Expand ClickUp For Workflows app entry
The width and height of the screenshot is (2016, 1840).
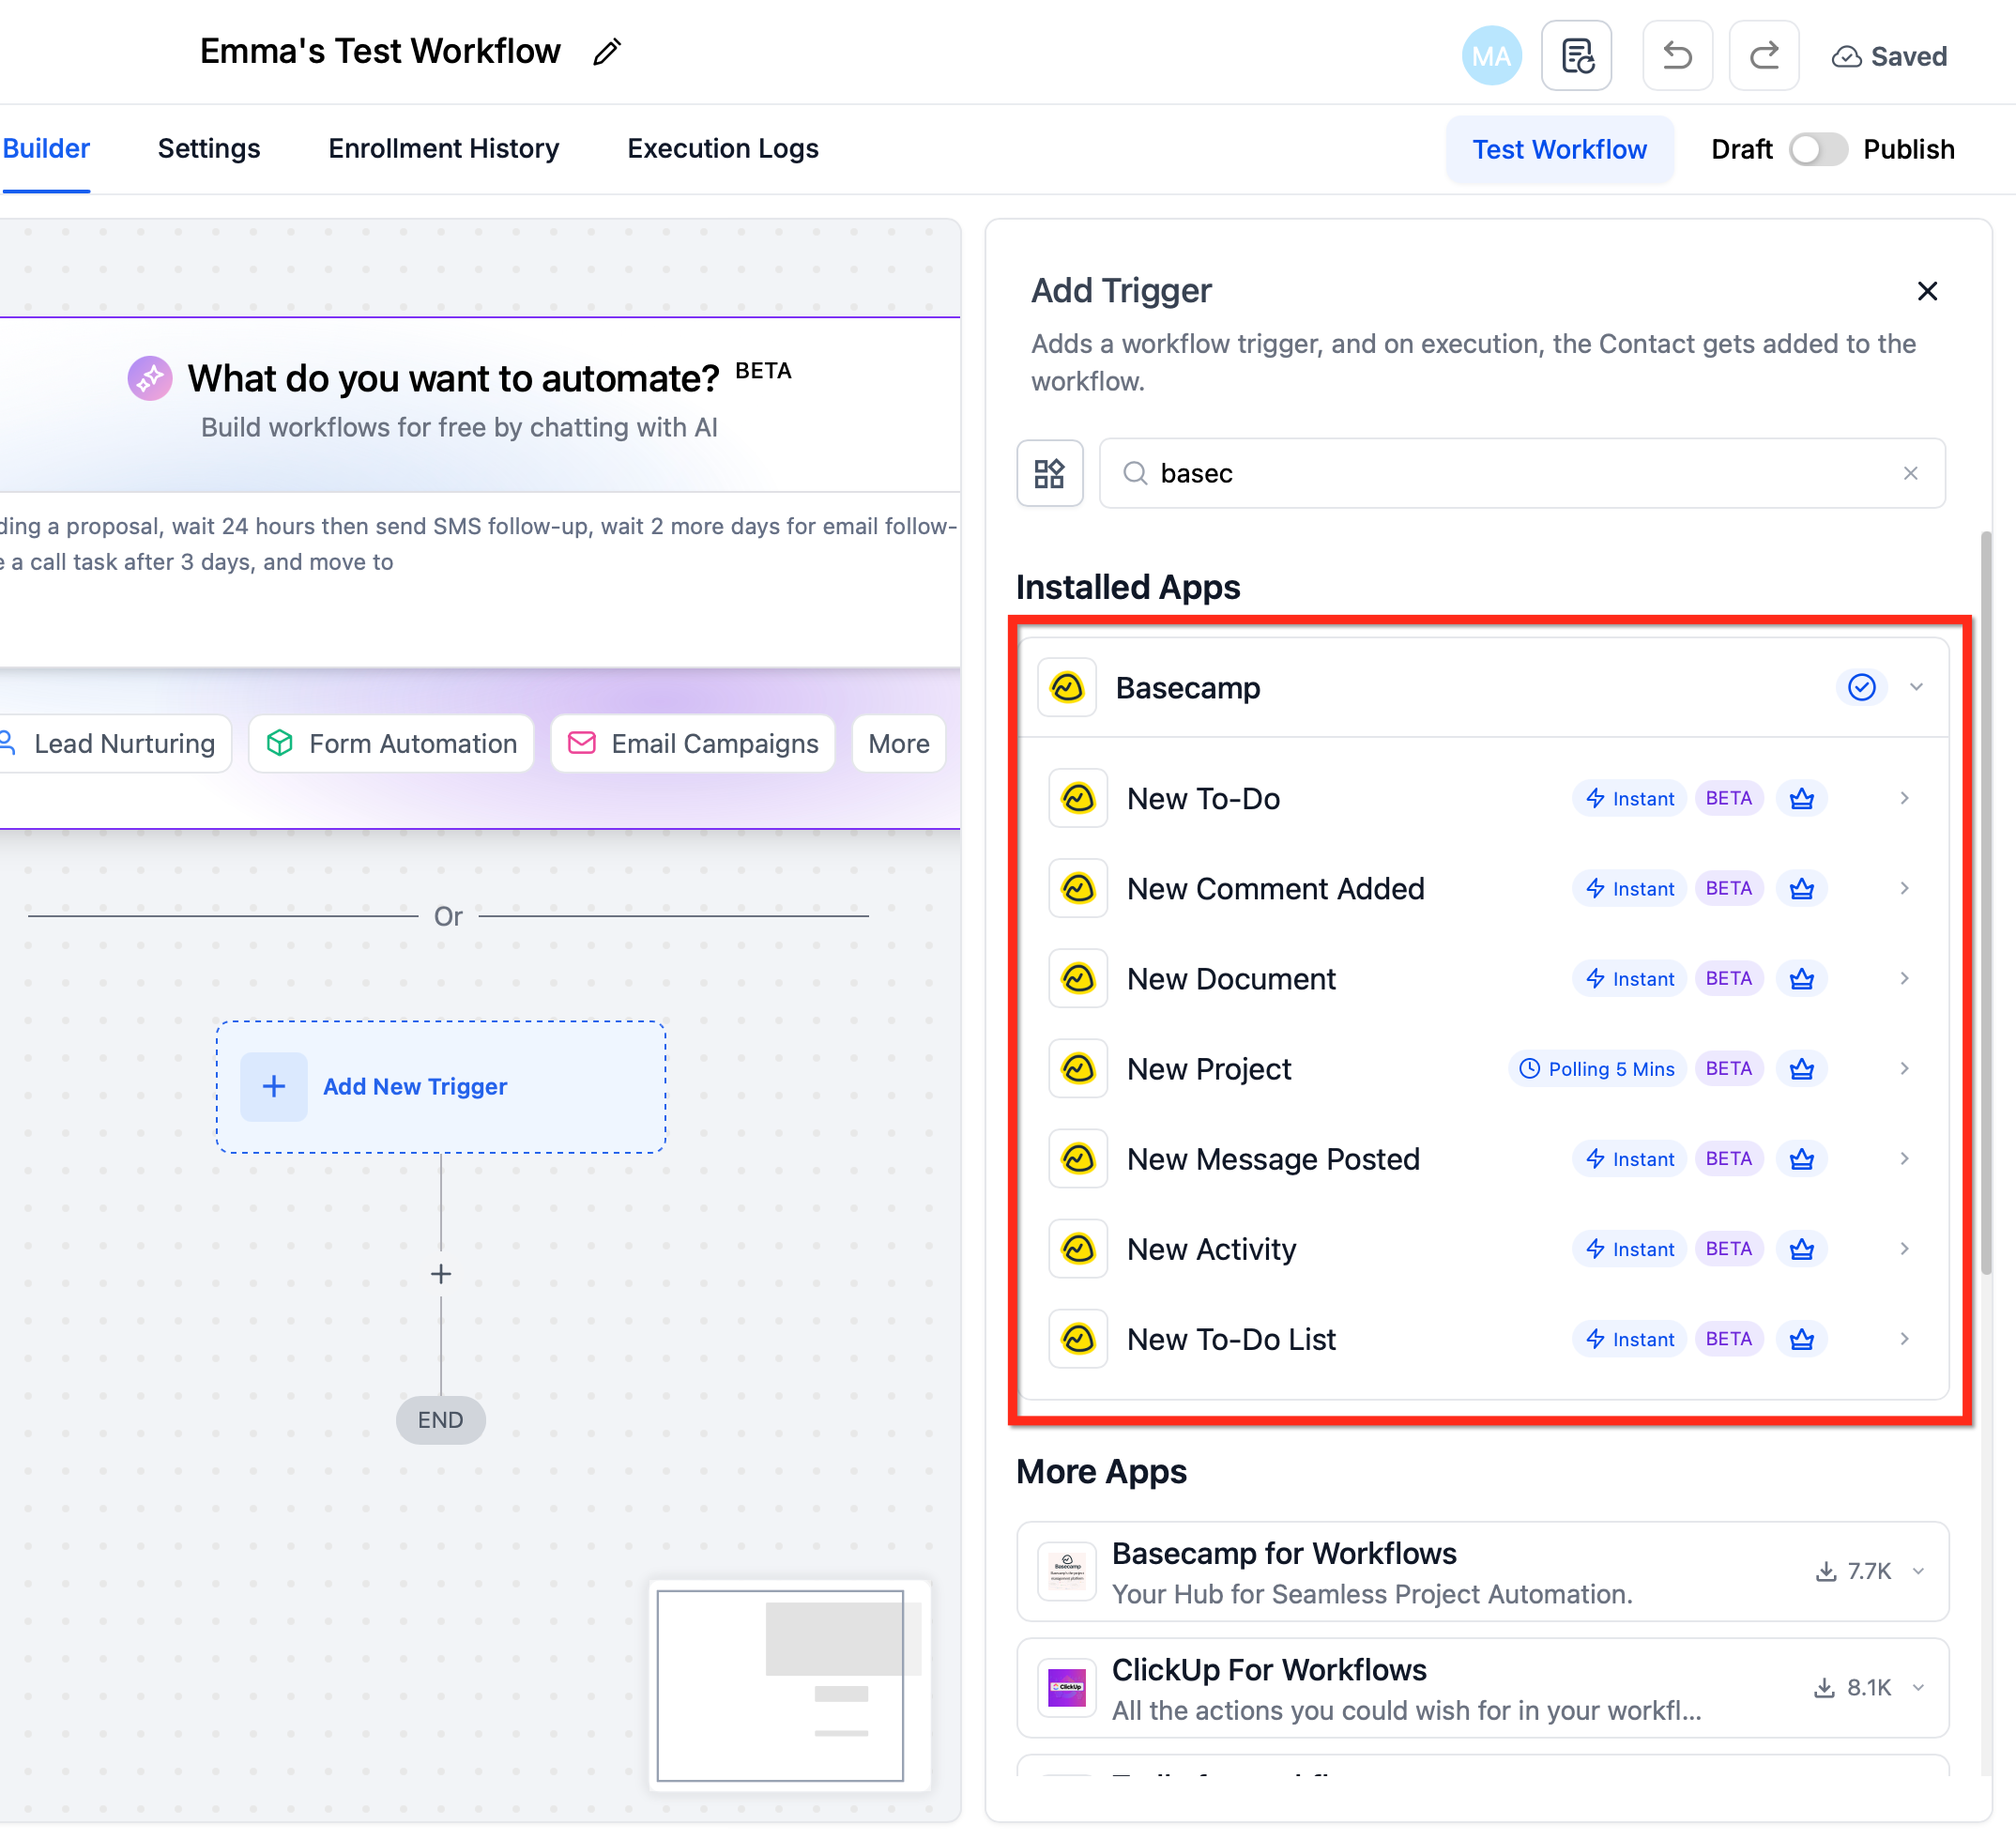point(1918,1688)
